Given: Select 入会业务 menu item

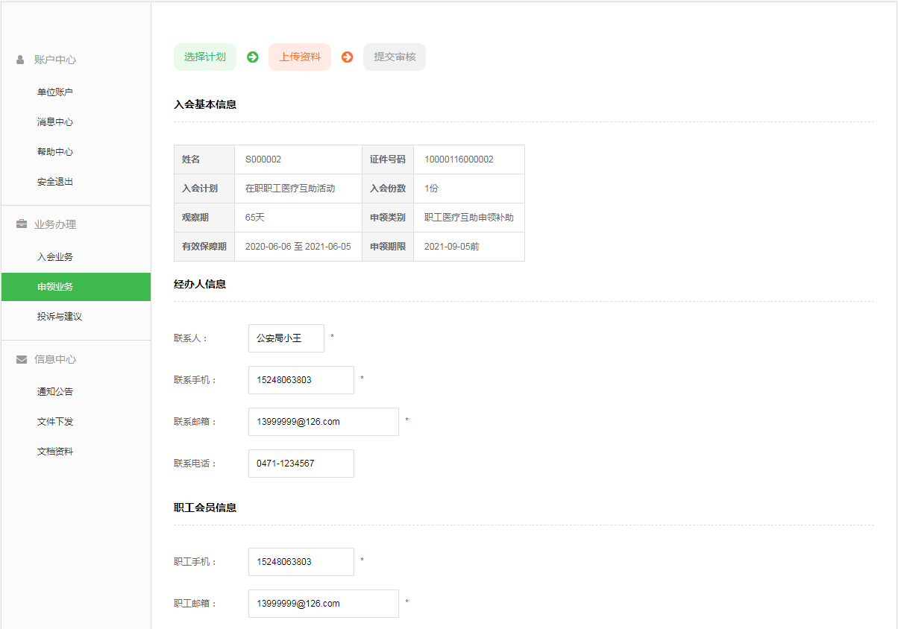Looking at the screenshot, I should pyautogui.click(x=55, y=257).
